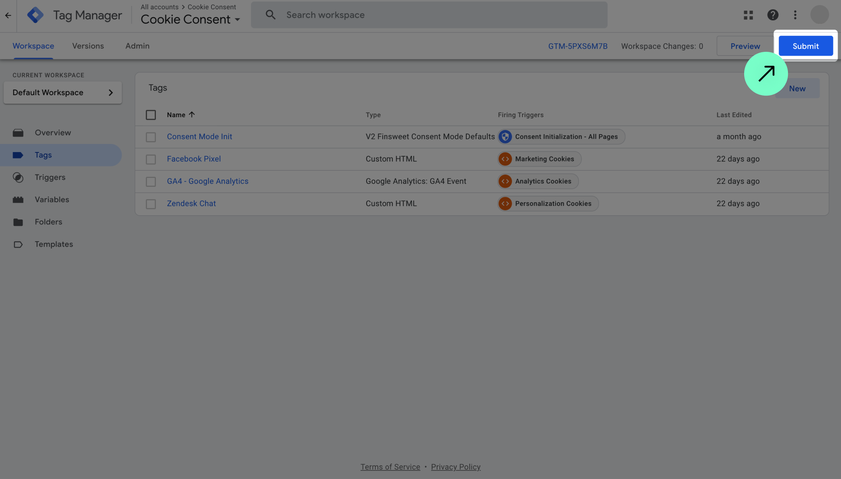Click the Marketing Cookies trigger chip
The height and width of the screenshot is (479, 841).
pyautogui.click(x=539, y=159)
